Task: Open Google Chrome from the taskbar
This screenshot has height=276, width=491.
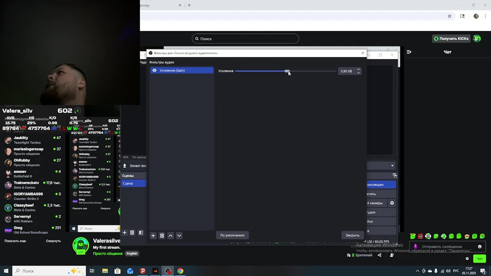Action: [x=180, y=271]
